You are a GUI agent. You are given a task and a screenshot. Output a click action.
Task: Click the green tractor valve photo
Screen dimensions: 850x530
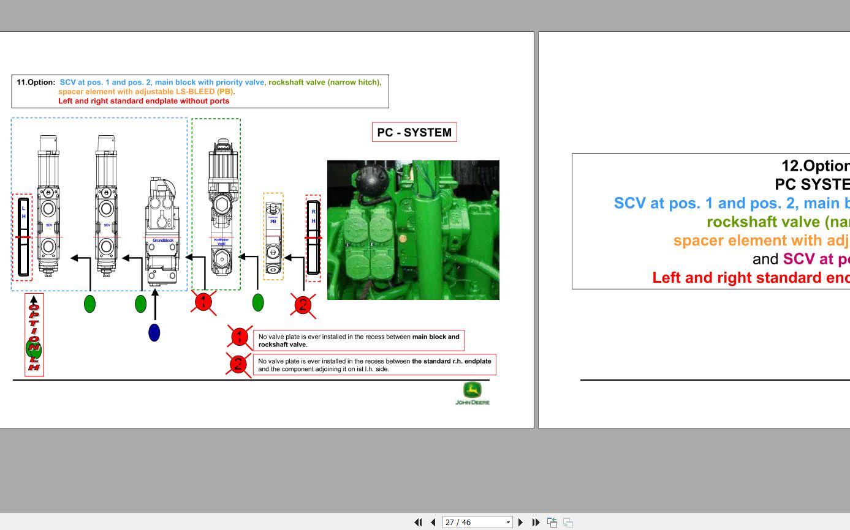(x=413, y=230)
